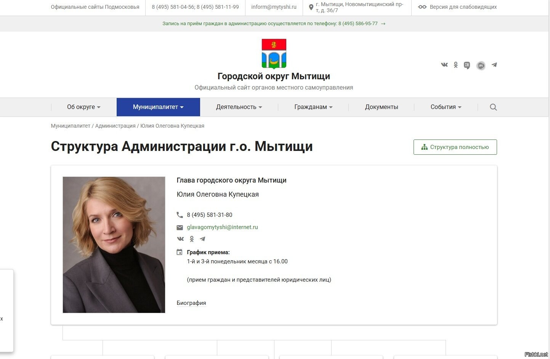The width and height of the screenshot is (550, 359).
Task: Click the phone icon beside 8 (495) 581-31-80
Action: (x=180, y=215)
